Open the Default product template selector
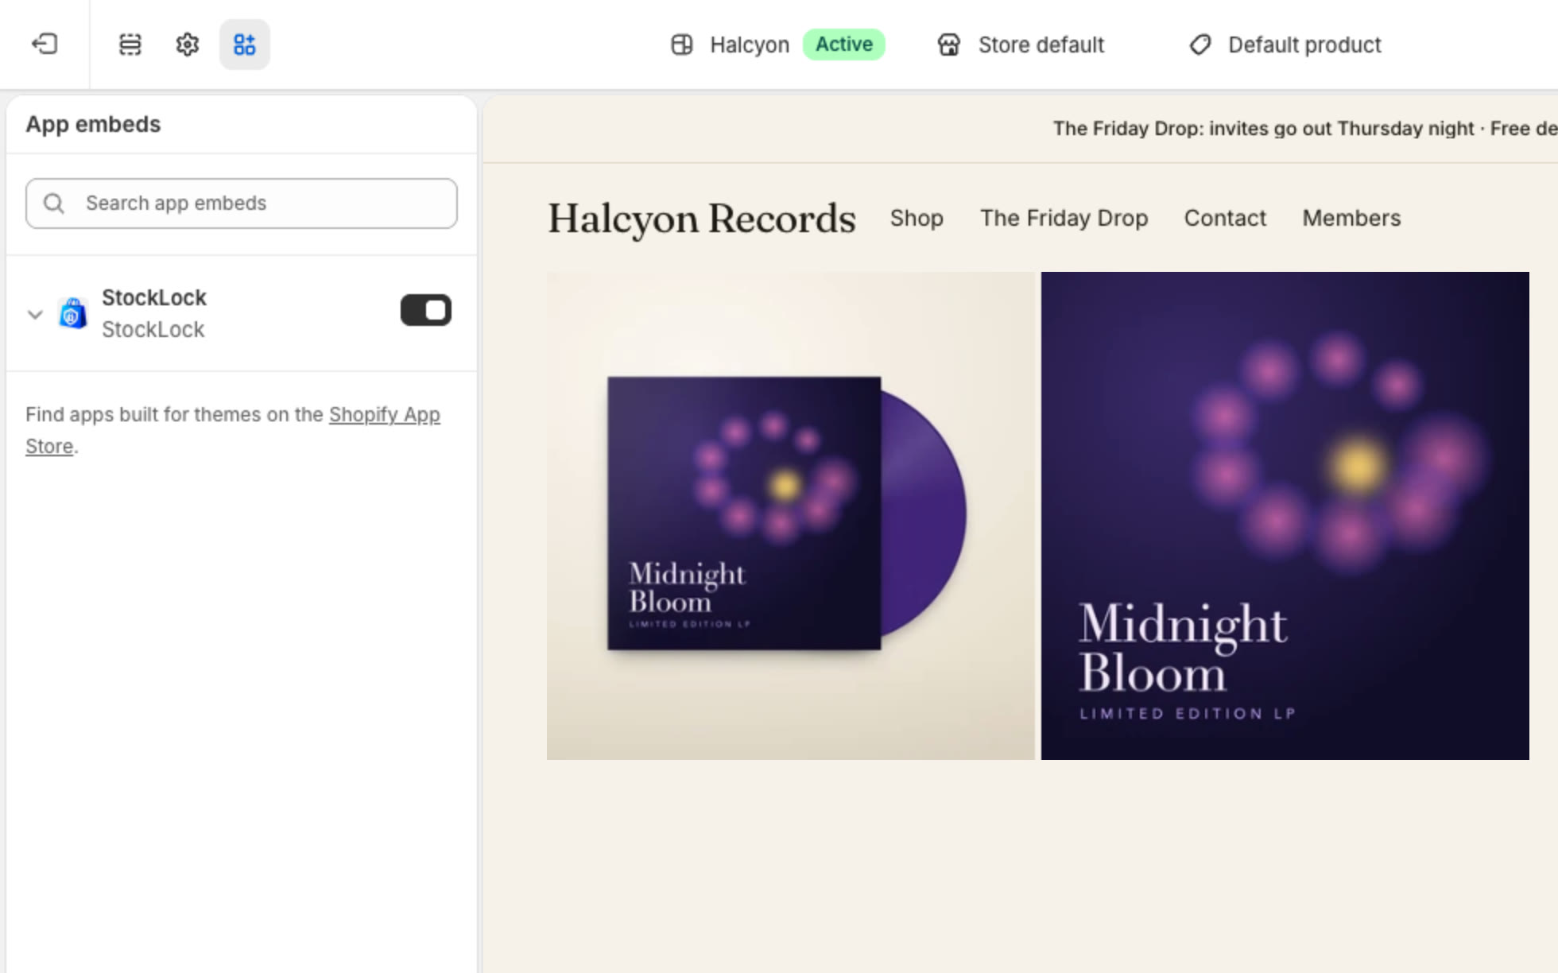 point(1285,45)
